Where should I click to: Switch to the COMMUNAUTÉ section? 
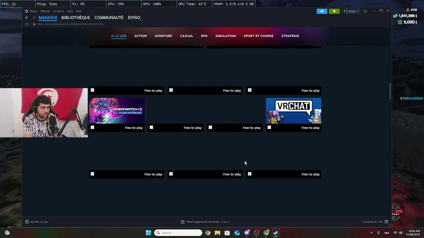click(109, 18)
